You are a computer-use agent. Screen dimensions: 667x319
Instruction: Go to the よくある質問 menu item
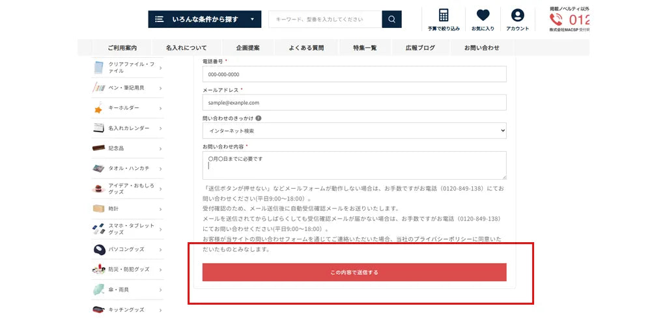(305, 48)
